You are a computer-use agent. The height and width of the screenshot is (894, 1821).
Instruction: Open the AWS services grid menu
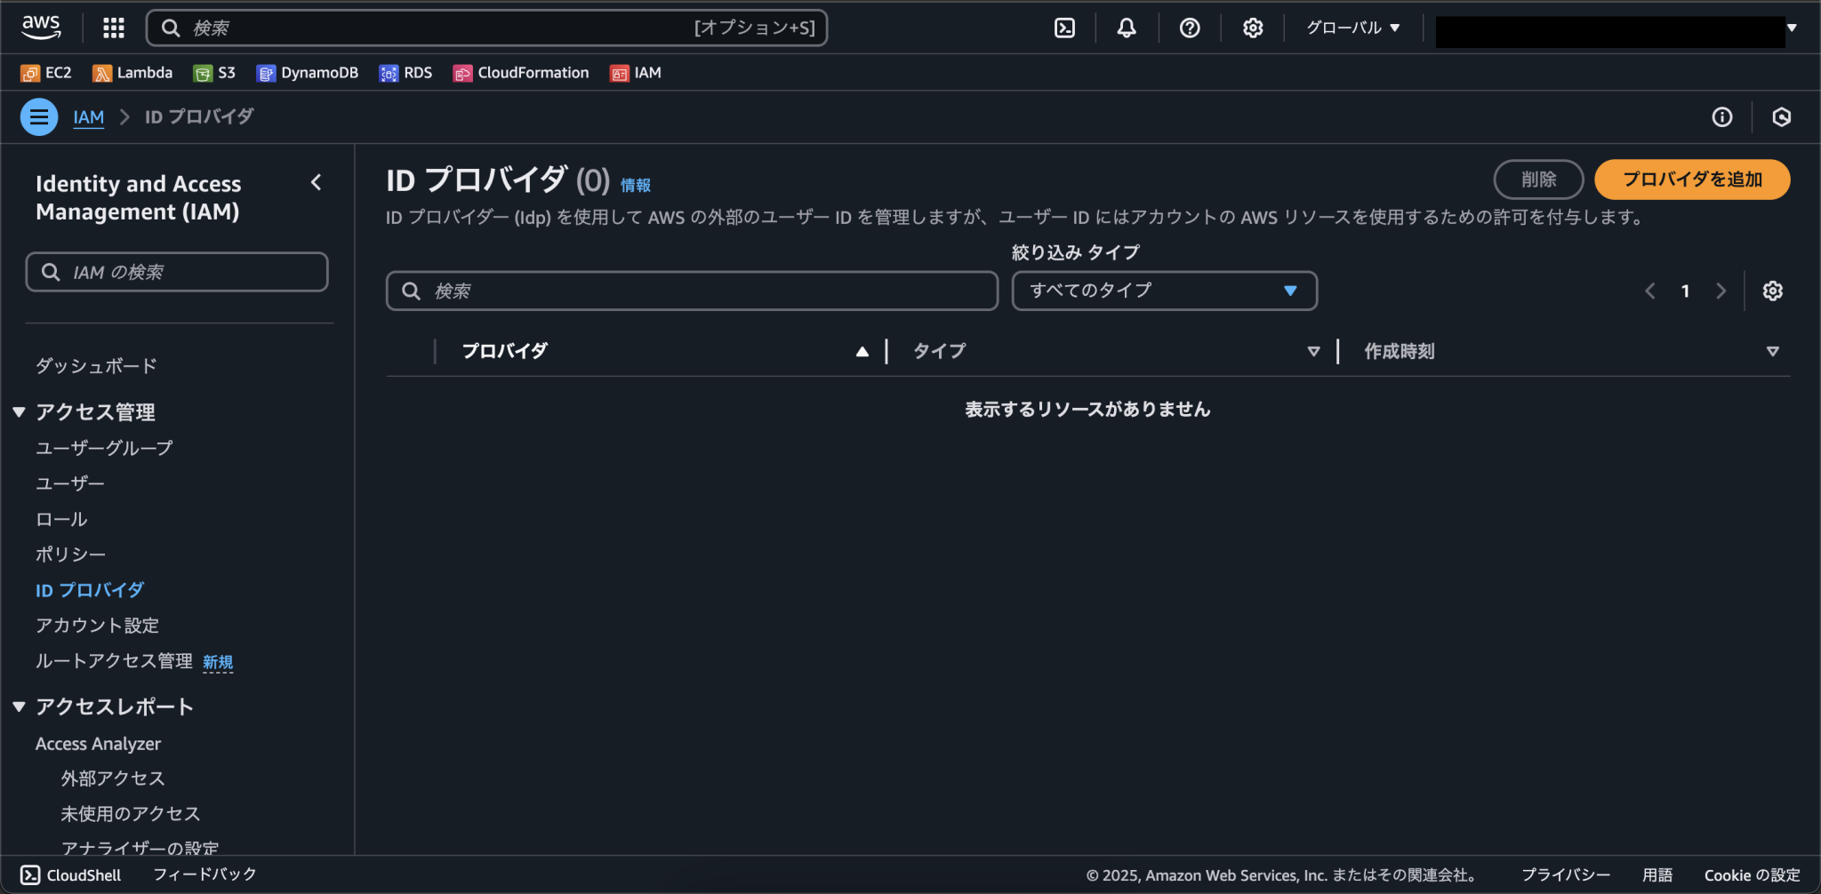pyautogui.click(x=114, y=28)
